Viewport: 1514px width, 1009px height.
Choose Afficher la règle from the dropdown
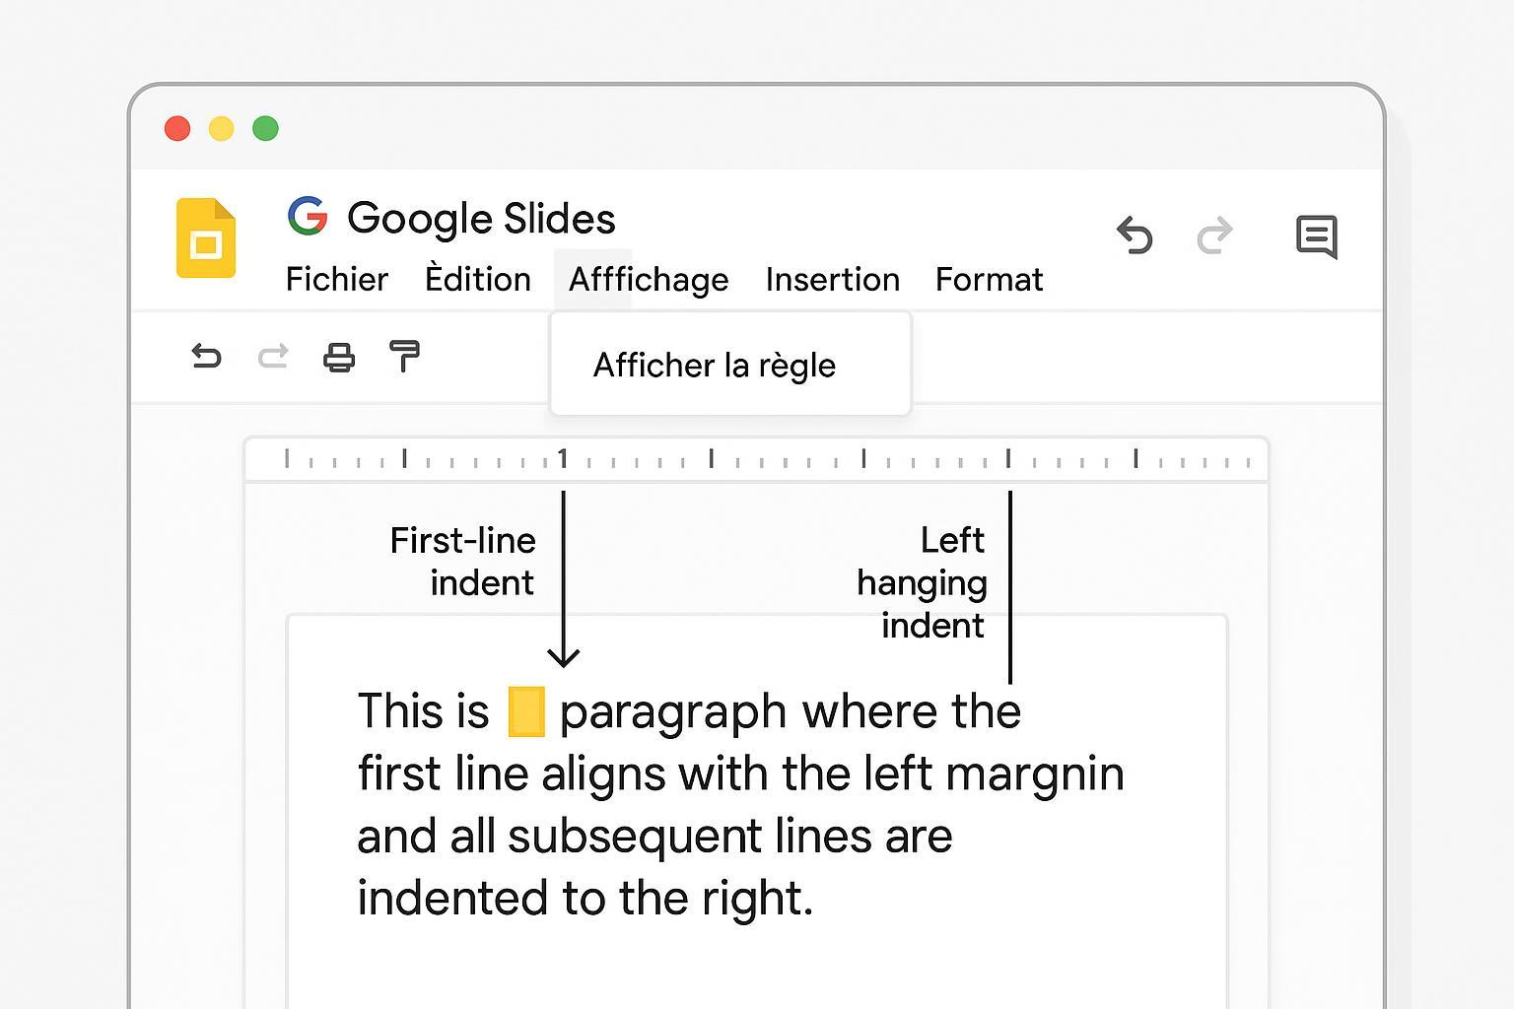(715, 366)
